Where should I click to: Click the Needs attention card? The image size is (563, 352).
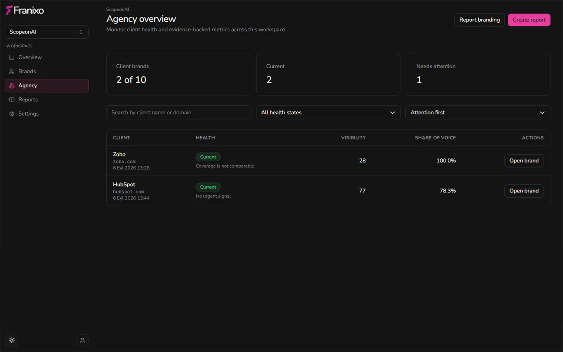478,74
